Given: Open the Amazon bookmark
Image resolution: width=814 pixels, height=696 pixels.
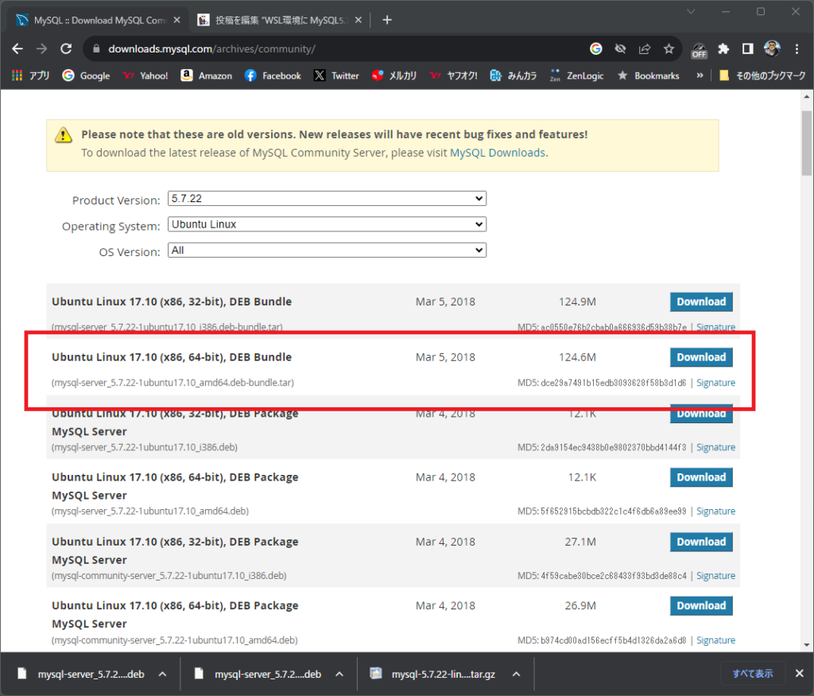Looking at the screenshot, I should [206, 76].
